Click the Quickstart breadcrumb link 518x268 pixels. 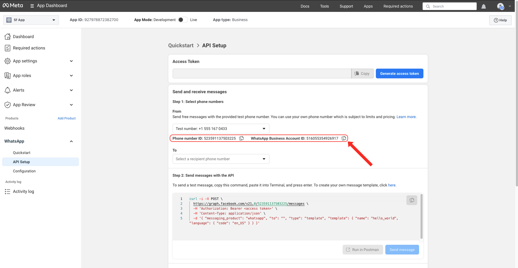(x=181, y=45)
